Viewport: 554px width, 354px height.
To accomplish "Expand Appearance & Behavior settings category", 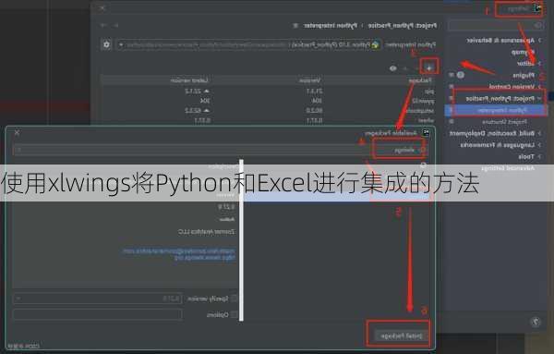I will pyautogui.click(x=539, y=41).
